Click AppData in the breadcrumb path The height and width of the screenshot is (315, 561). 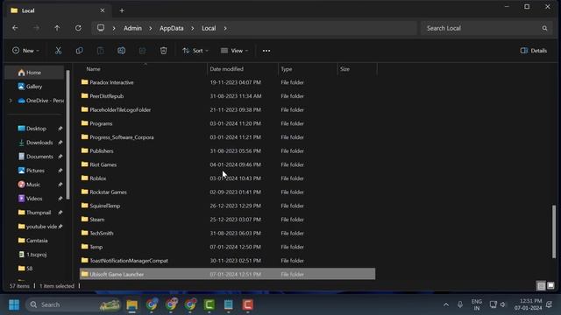click(x=172, y=28)
